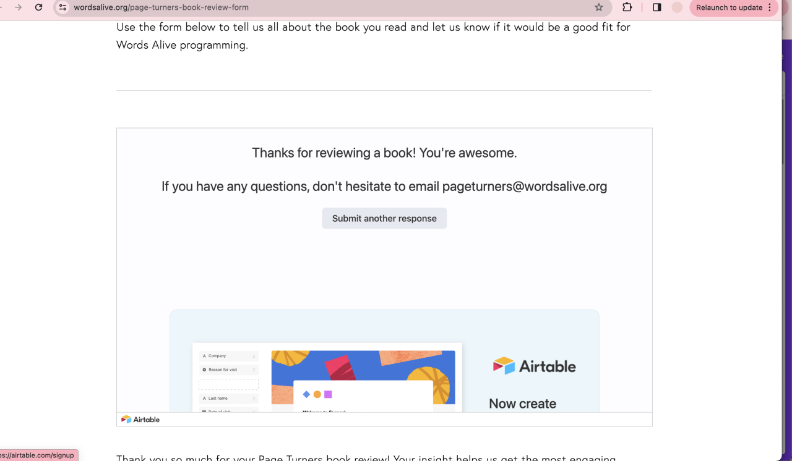Click the browser reload button

point(38,7)
